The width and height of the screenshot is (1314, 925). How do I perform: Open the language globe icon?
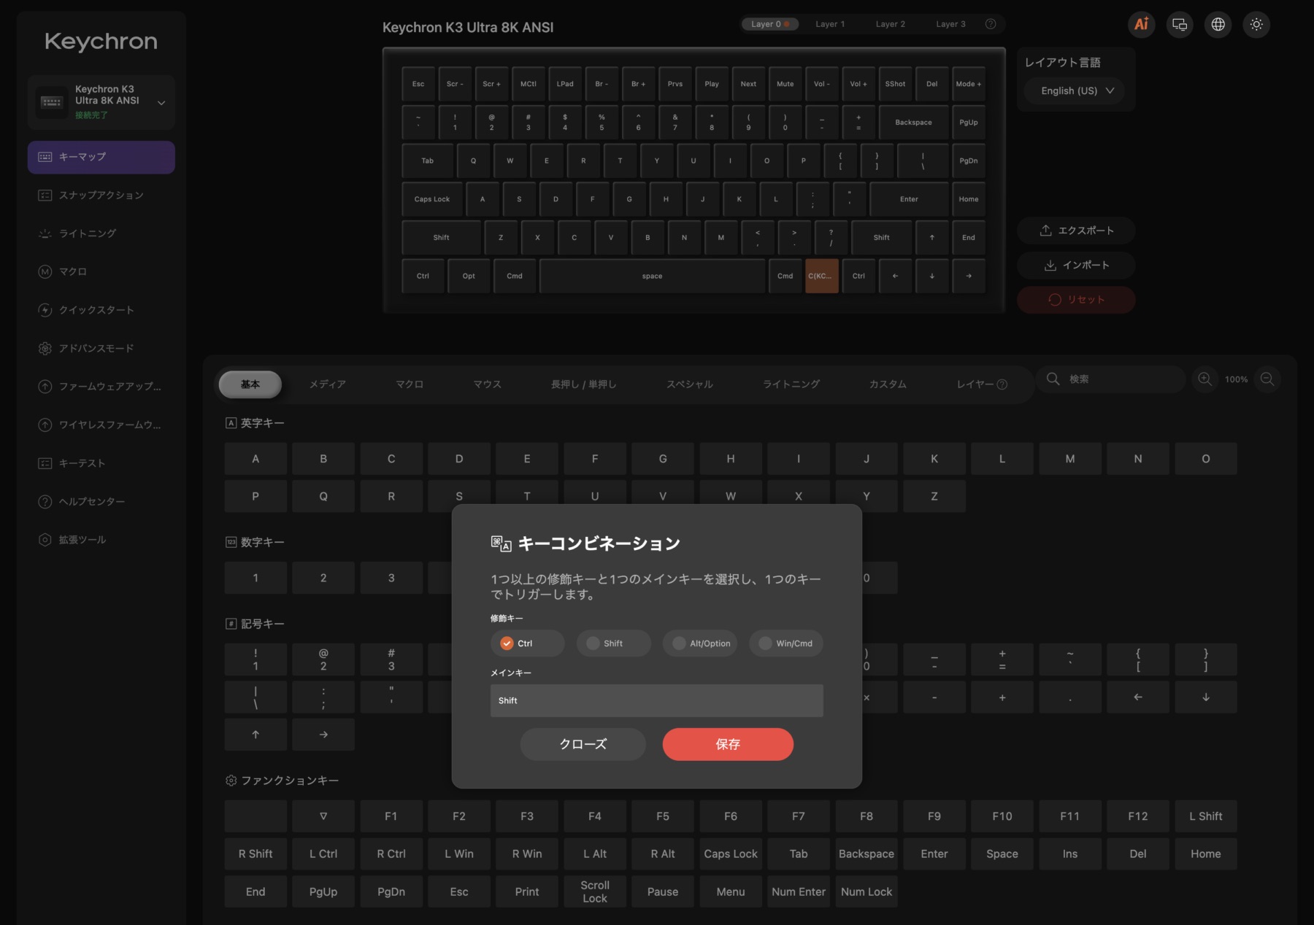(1218, 24)
